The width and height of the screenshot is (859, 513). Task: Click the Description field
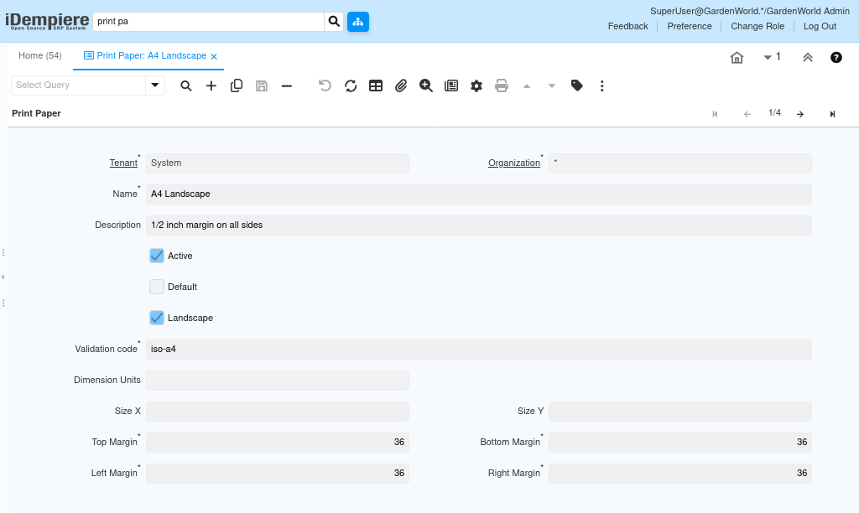(x=478, y=225)
